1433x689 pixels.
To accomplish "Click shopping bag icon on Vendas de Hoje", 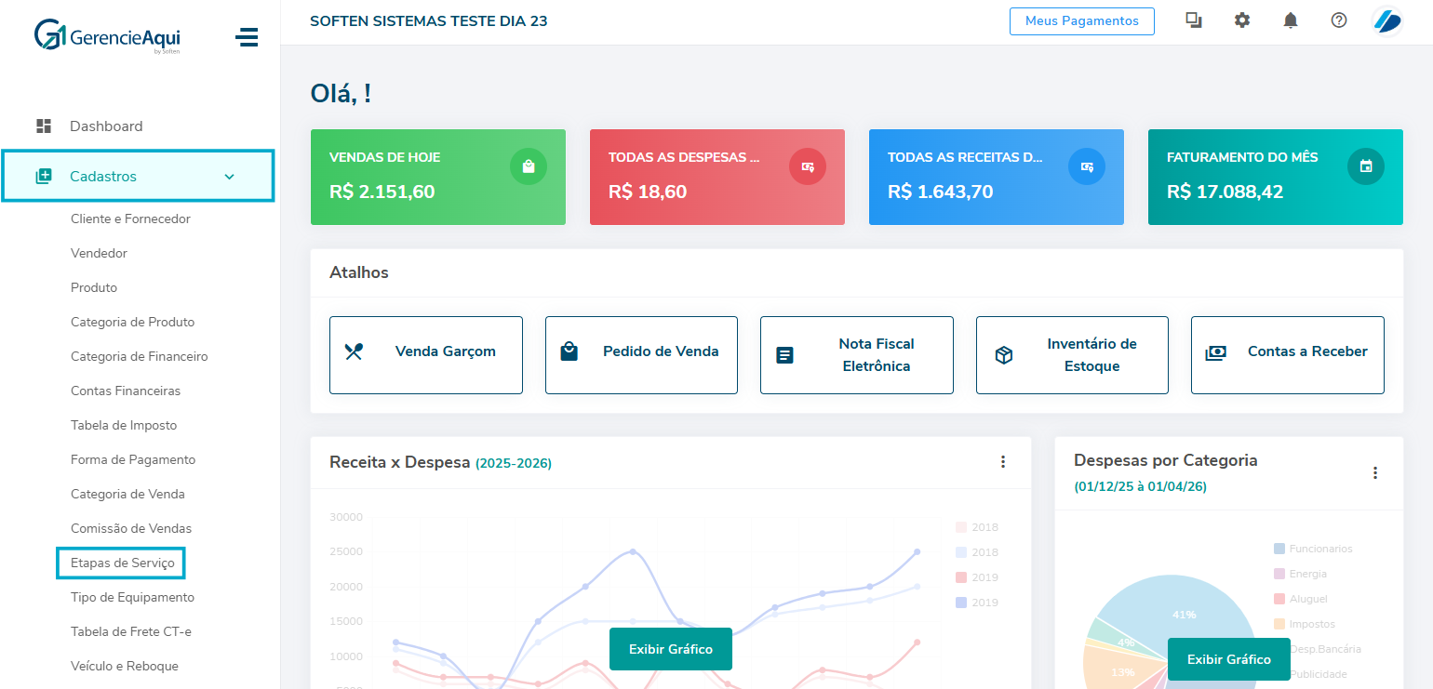I will pyautogui.click(x=528, y=166).
